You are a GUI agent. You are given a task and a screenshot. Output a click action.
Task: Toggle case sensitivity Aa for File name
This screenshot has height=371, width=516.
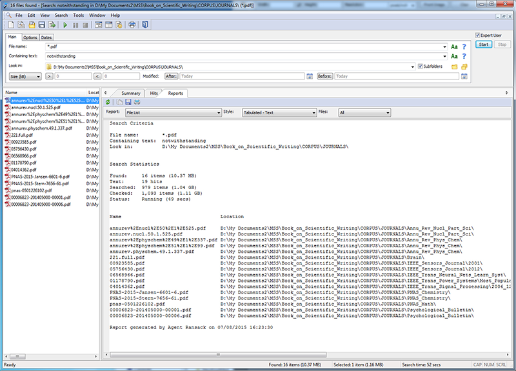click(454, 47)
